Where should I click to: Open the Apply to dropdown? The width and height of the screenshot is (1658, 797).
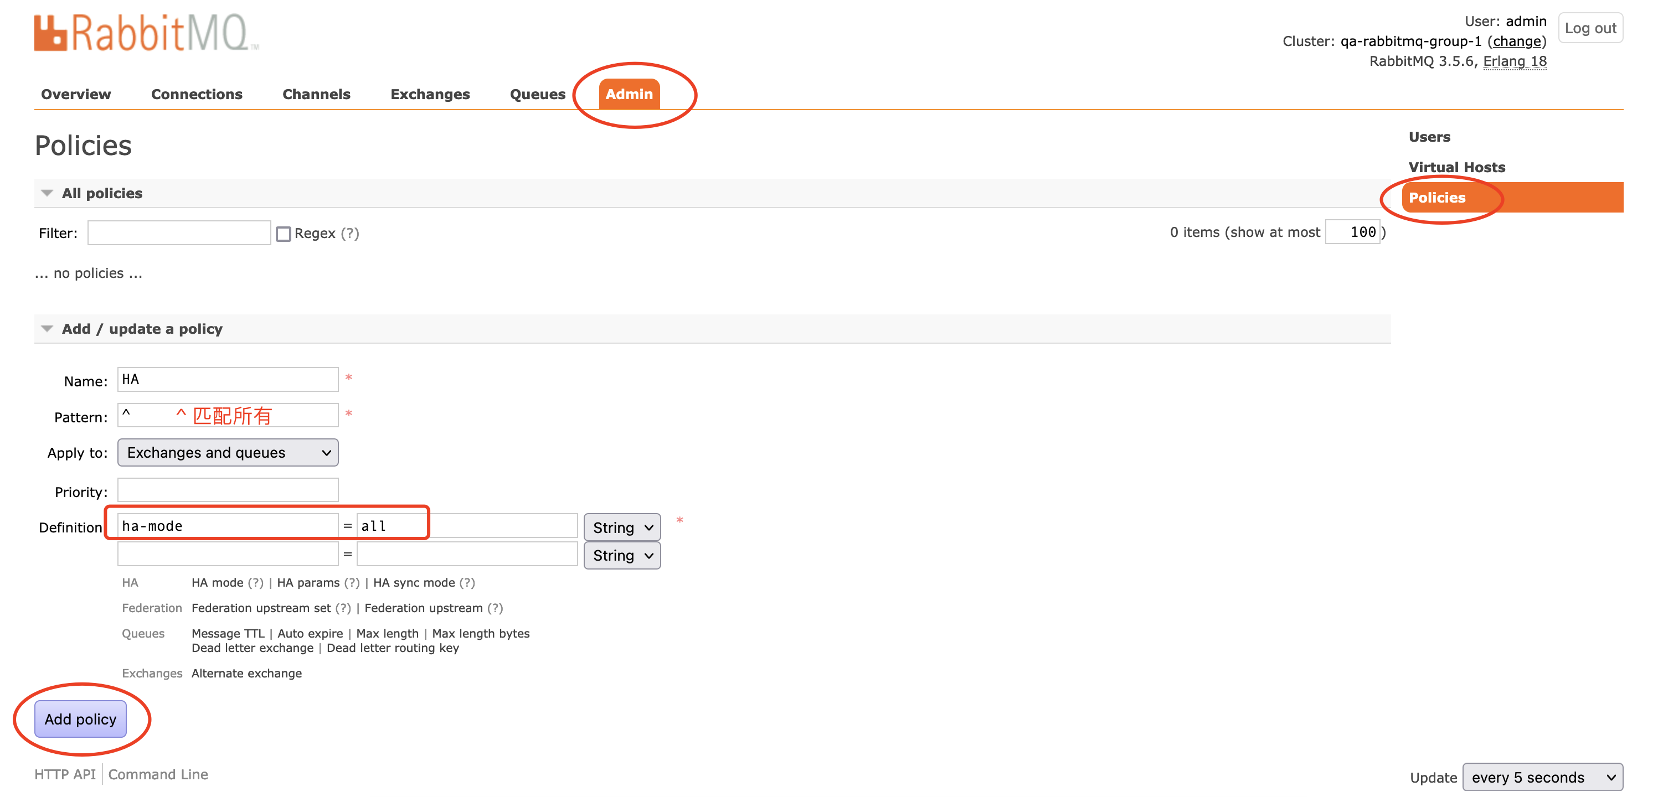click(228, 452)
